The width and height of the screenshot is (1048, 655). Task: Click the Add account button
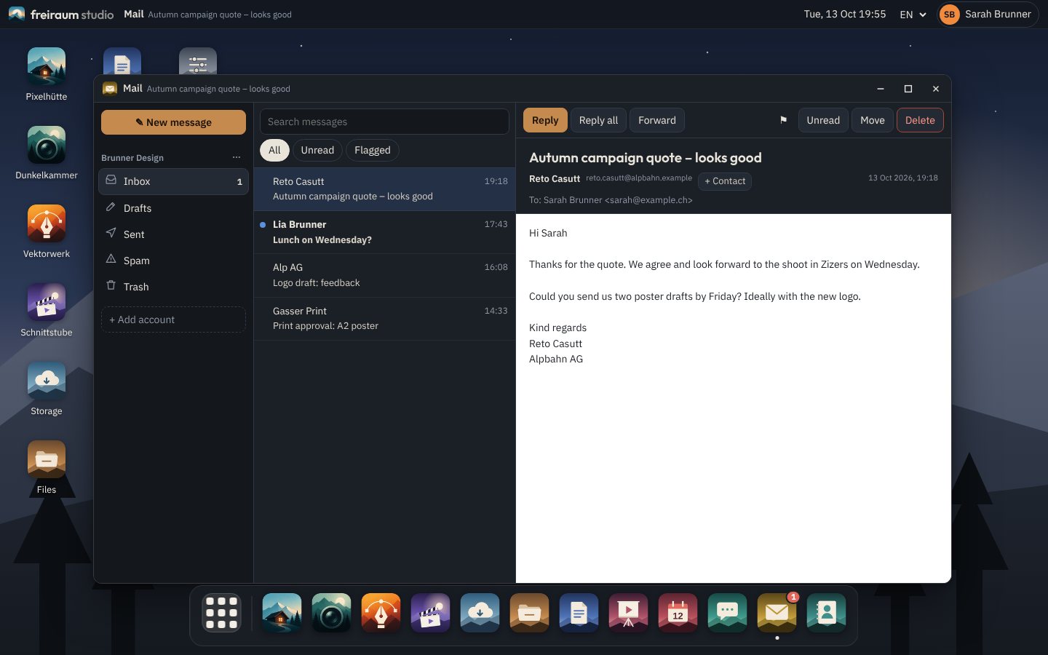[x=173, y=319]
